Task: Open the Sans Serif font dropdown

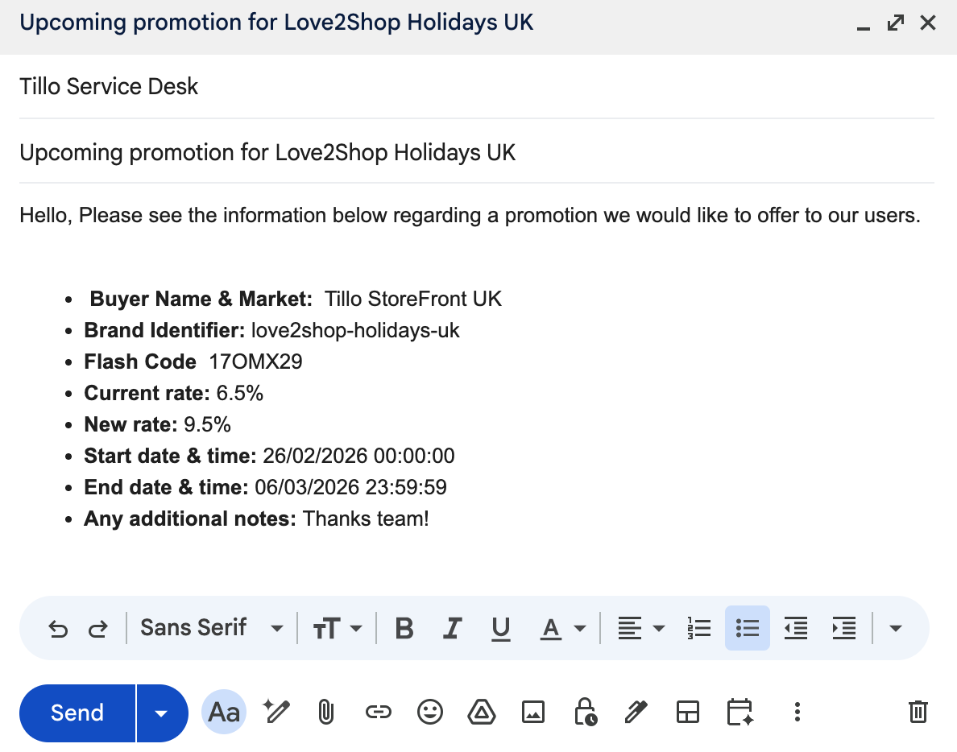Action: coord(211,628)
